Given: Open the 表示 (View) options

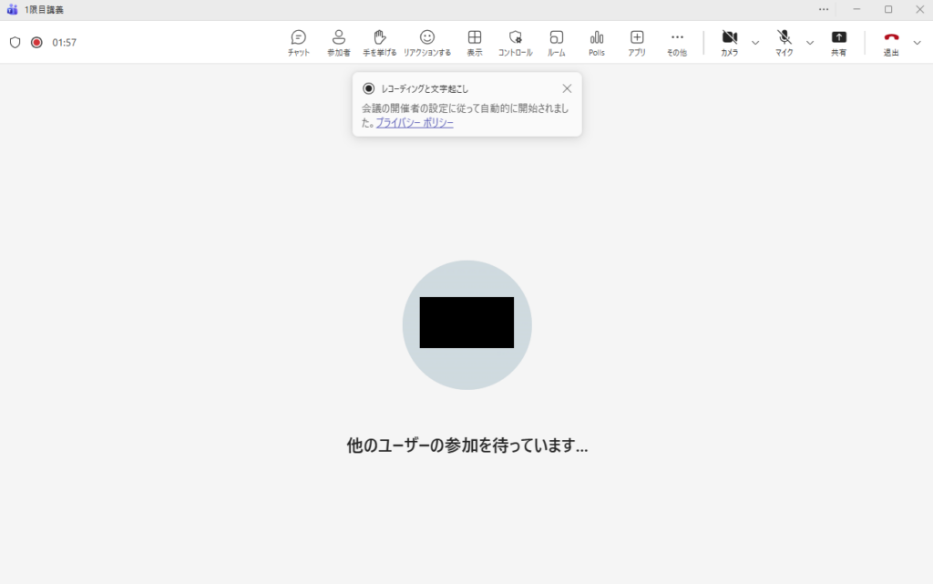Looking at the screenshot, I should pos(475,42).
